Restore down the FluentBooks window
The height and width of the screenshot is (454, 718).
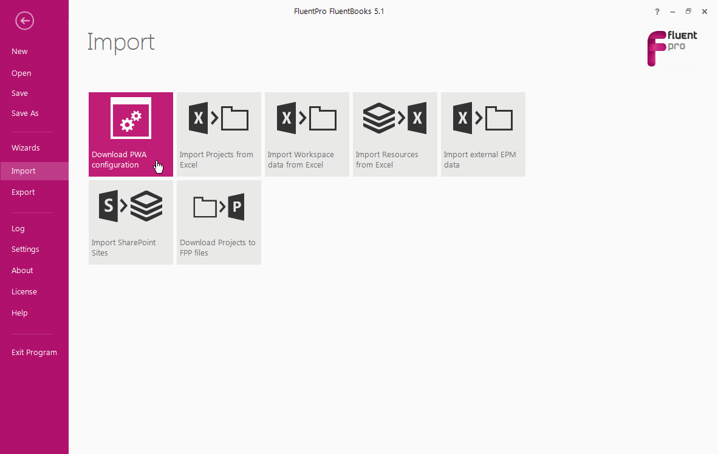(x=688, y=12)
